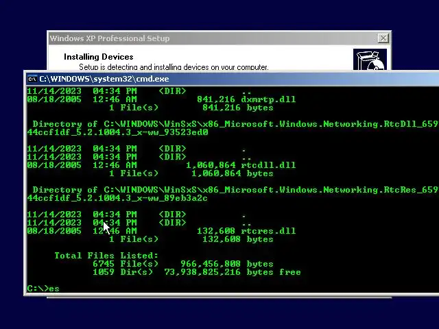Click the rtcres.dll file name
The width and height of the screenshot is (439, 329).
tap(268, 231)
